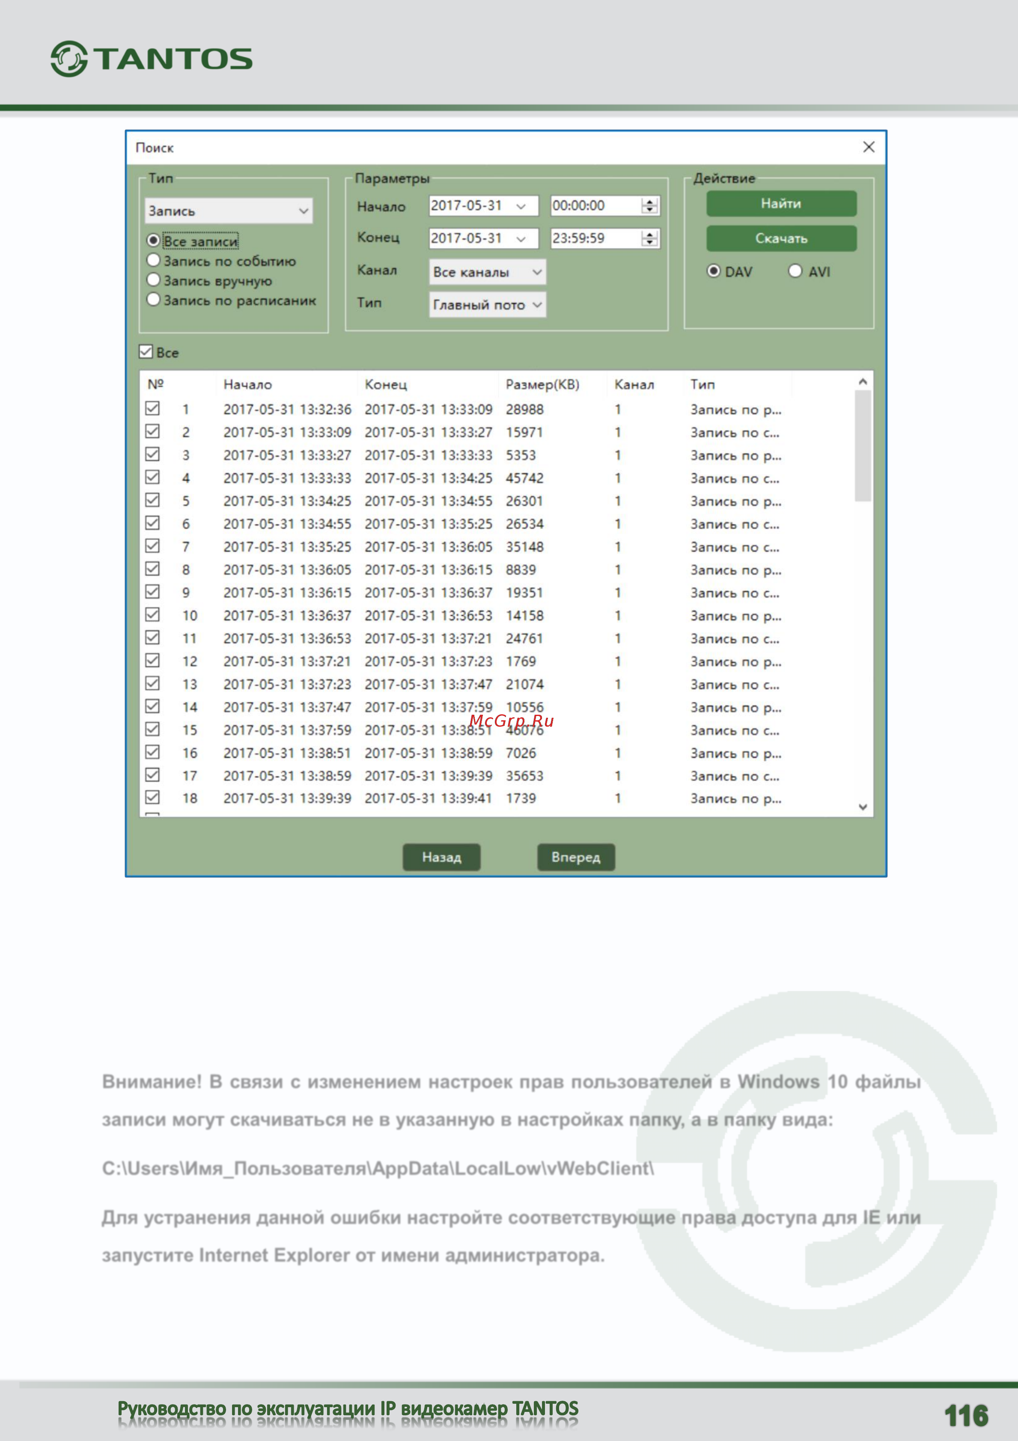
Task: Select the DAV format radio button
Action: [x=713, y=271]
